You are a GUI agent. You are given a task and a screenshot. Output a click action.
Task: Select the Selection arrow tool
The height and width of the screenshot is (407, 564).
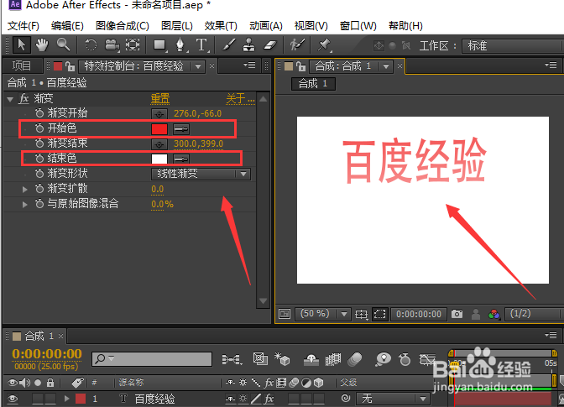tap(21, 45)
